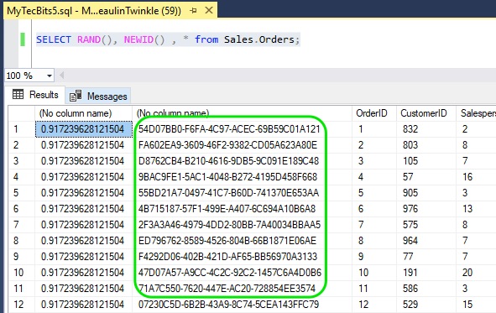Select CustomerID value 803
This screenshot has height=313, width=496.
(426, 145)
